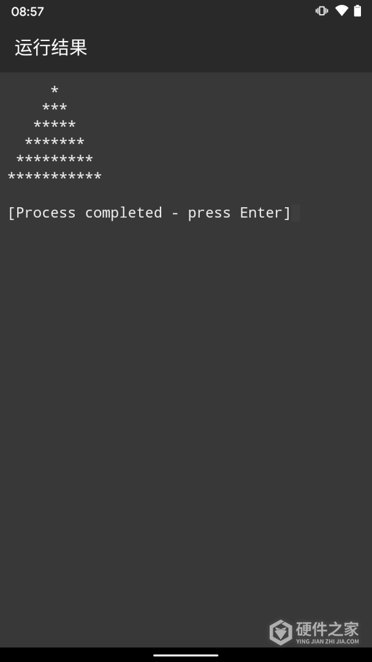The image size is (372, 662).
Task: Tap the three-asterisk output row
Action: (x=55, y=107)
